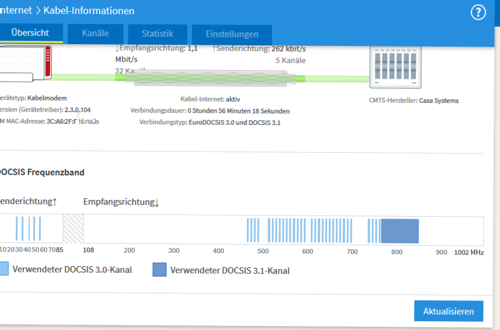This screenshot has width=500, height=330.
Task: Click the 'Empfangsrichtung↓' label above the chart
Action: (121, 202)
